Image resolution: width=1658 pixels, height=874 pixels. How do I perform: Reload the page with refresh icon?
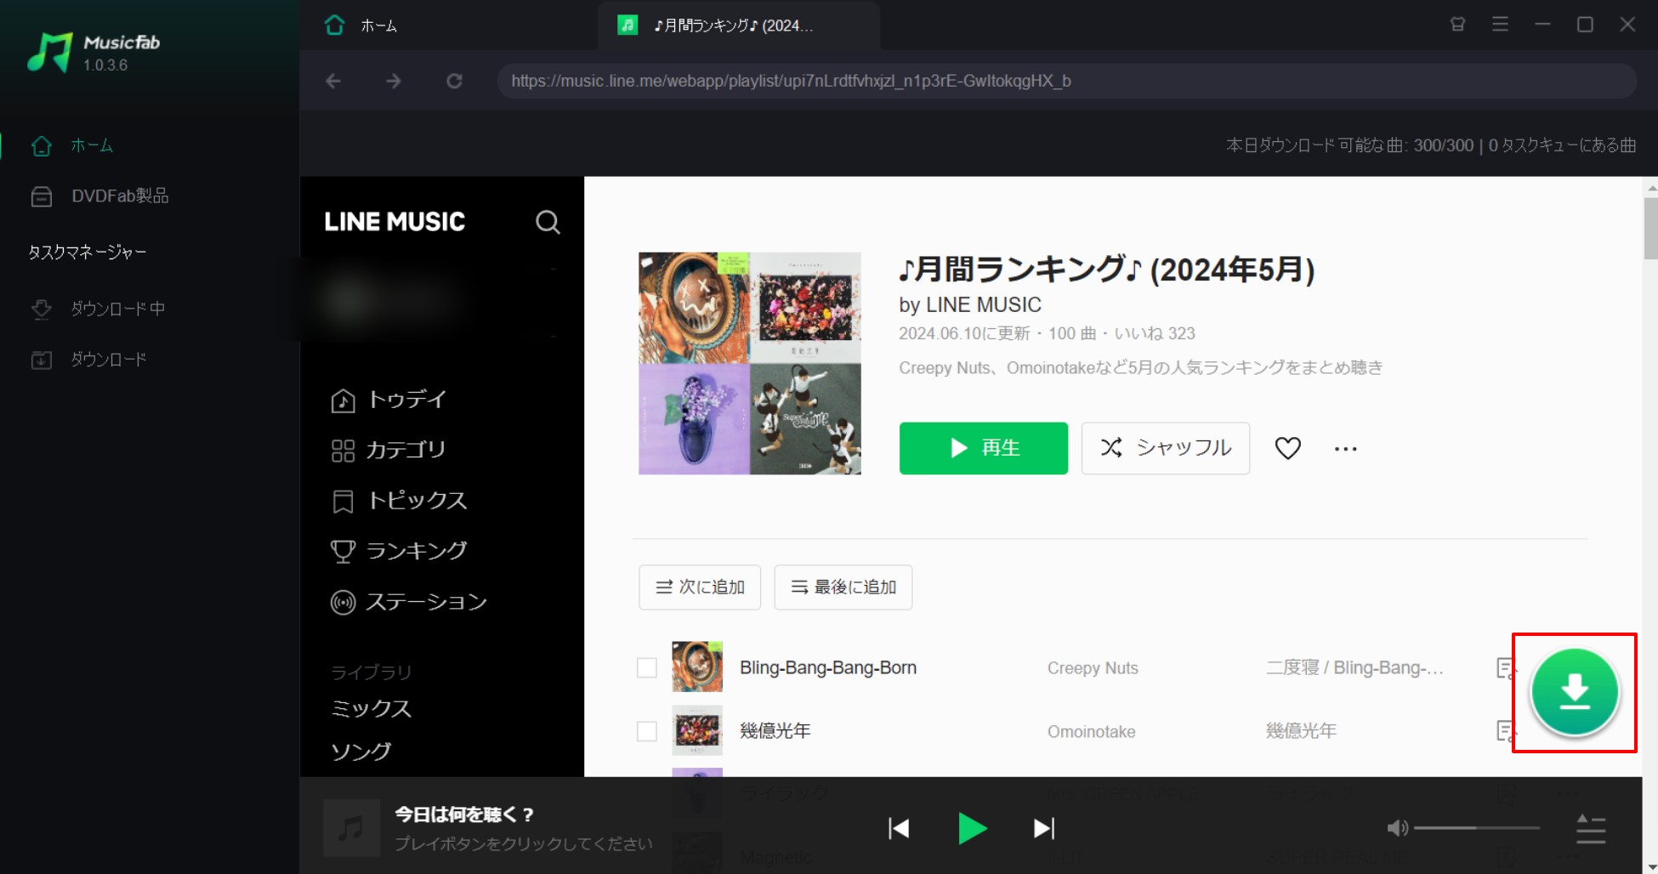coord(455,81)
